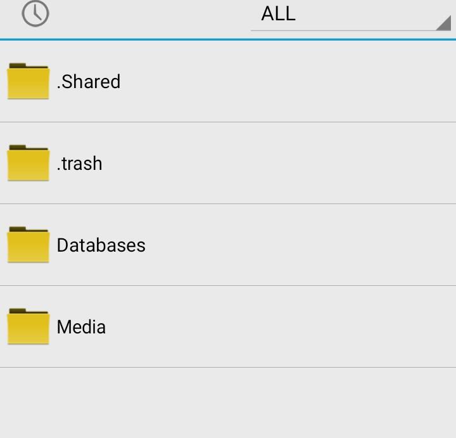Screen dimensions: 456x438
Task: Click the empty area below Media
Action: [228, 403]
